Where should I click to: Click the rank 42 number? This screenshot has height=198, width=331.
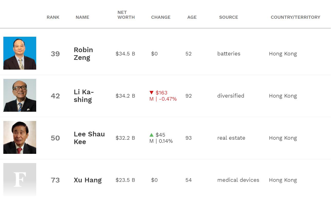[55, 96]
